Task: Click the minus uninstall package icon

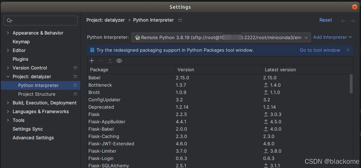Action: pyautogui.click(x=101, y=61)
